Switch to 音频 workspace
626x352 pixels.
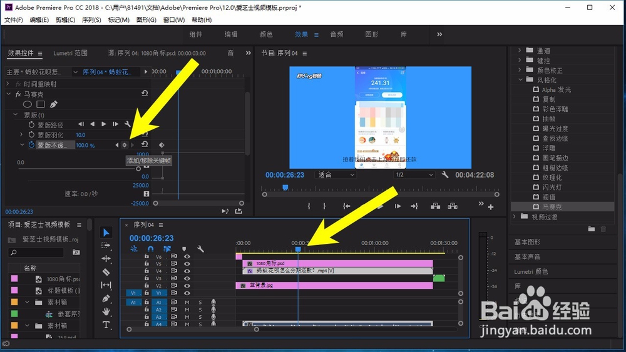pos(337,34)
